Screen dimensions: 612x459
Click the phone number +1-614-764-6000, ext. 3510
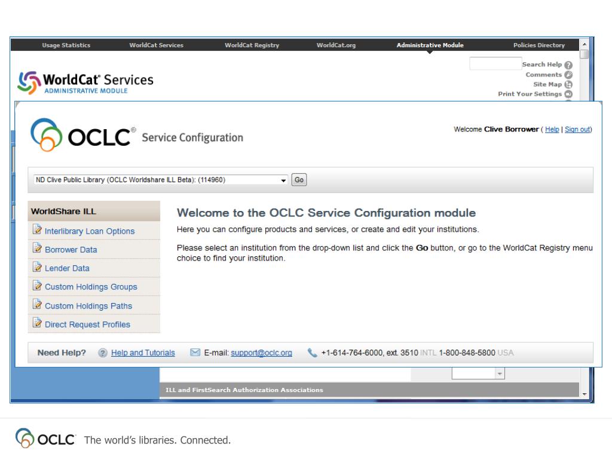point(369,353)
